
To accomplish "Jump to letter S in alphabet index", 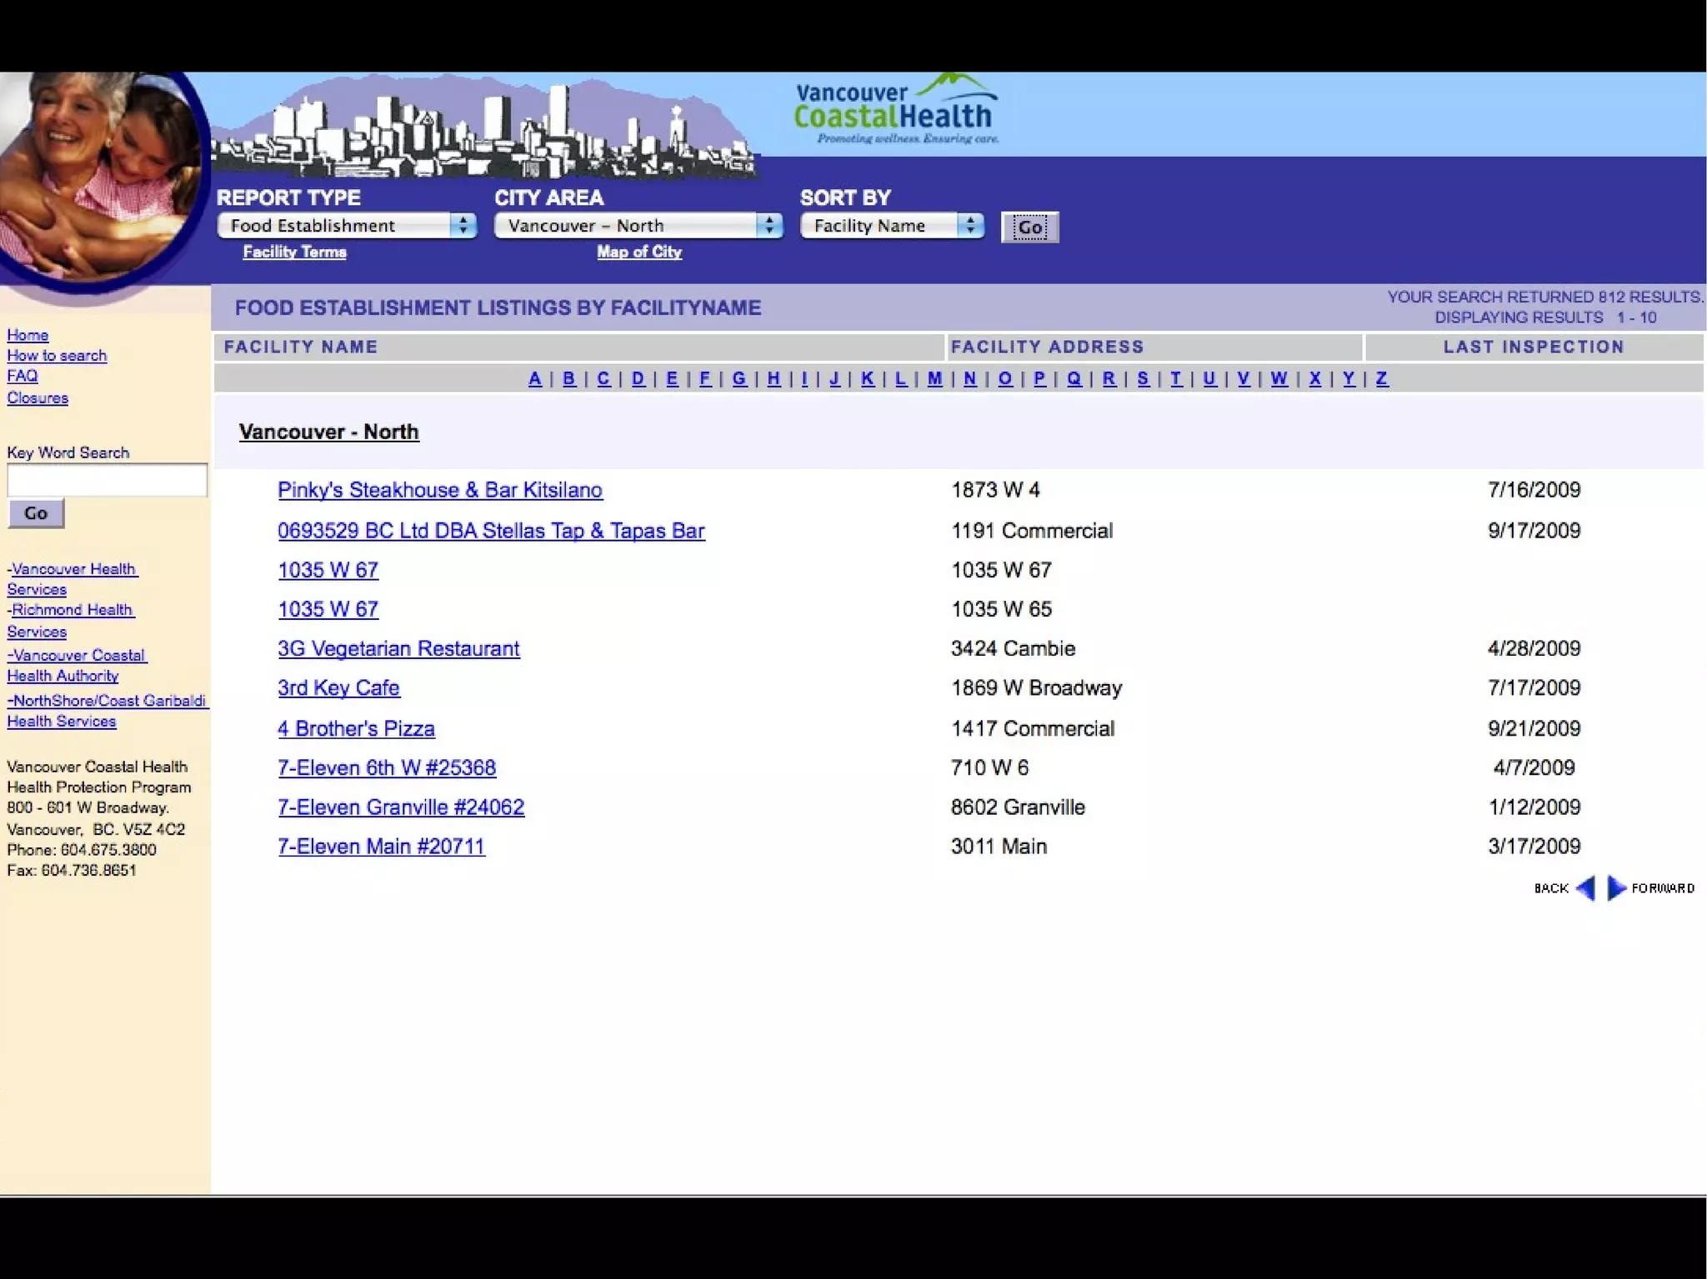I will pyautogui.click(x=1143, y=378).
